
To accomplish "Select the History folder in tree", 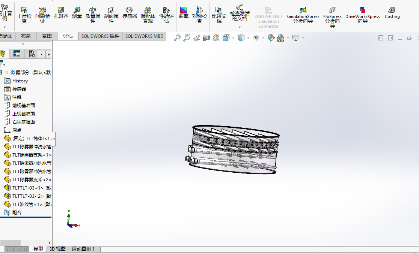I will [20, 81].
